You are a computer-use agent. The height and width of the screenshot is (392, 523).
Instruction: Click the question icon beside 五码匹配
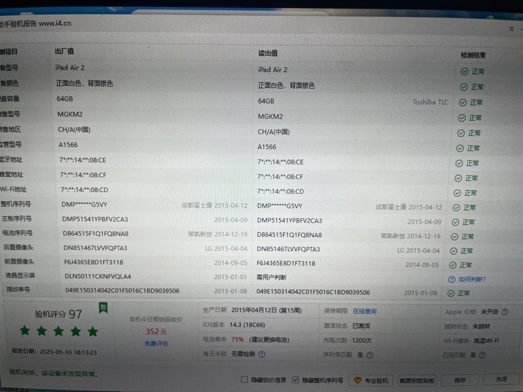coord(482,355)
